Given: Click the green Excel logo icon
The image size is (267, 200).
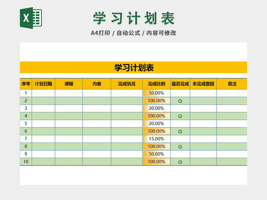Looking at the screenshot, I should 31,18.
